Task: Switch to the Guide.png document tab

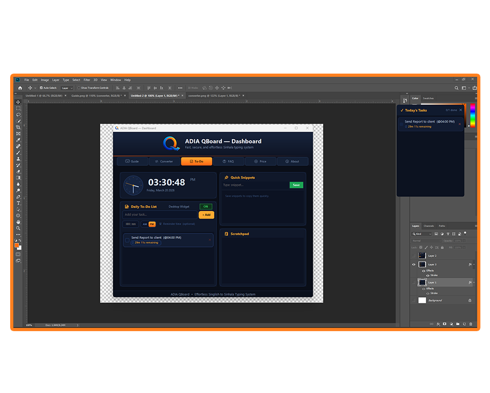Action: point(83,95)
